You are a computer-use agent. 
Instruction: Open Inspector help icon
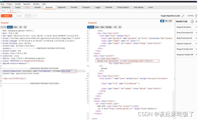coord(192,22)
